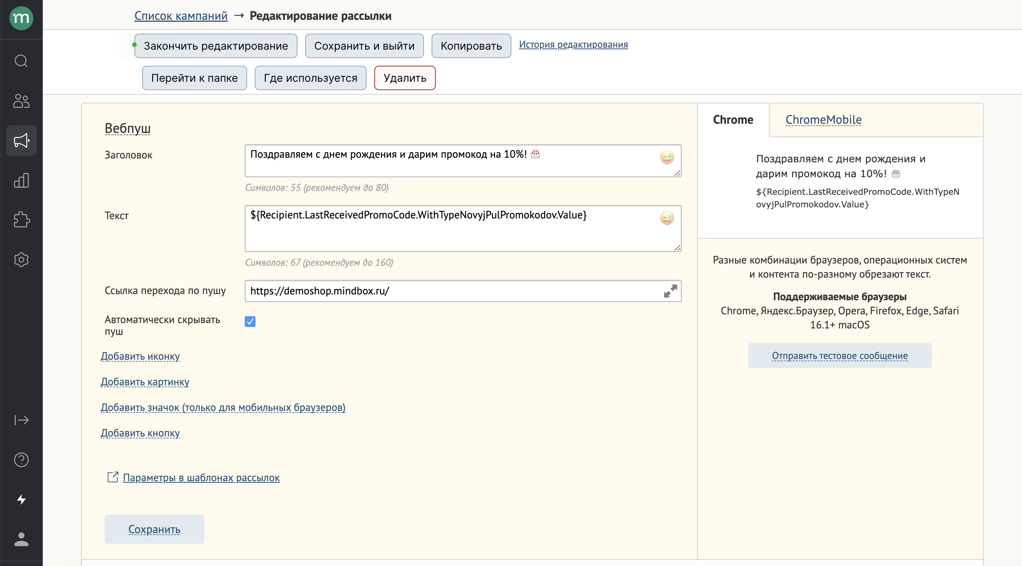Open the help question mark icon
The image size is (1022, 566).
(21, 460)
